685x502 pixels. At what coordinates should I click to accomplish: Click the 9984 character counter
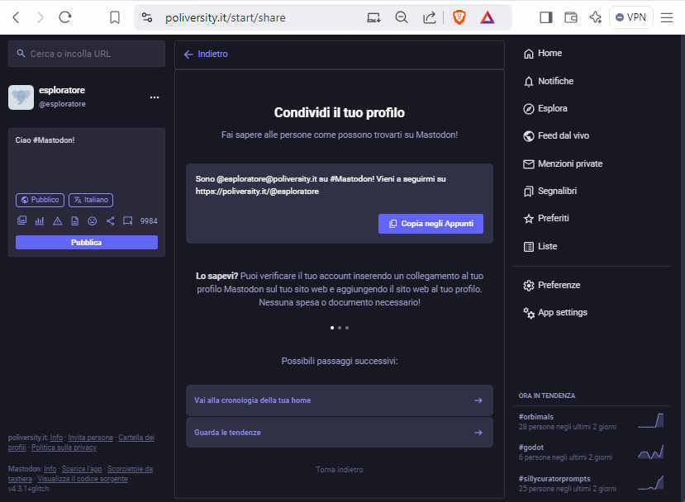149,221
